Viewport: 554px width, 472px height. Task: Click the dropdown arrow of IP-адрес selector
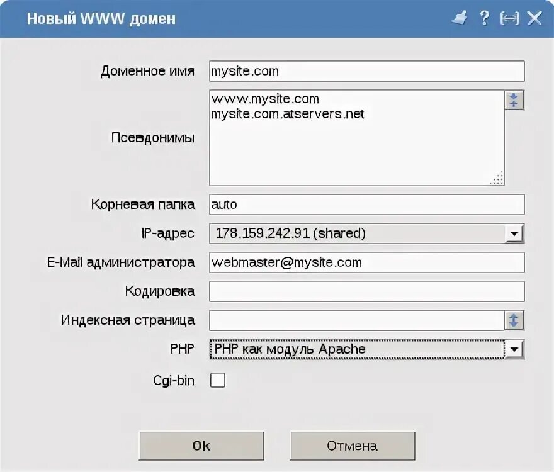pyautogui.click(x=515, y=233)
